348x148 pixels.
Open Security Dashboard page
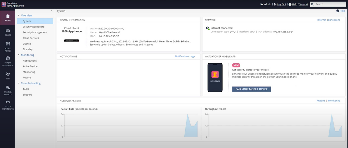click(x=34, y=27)
